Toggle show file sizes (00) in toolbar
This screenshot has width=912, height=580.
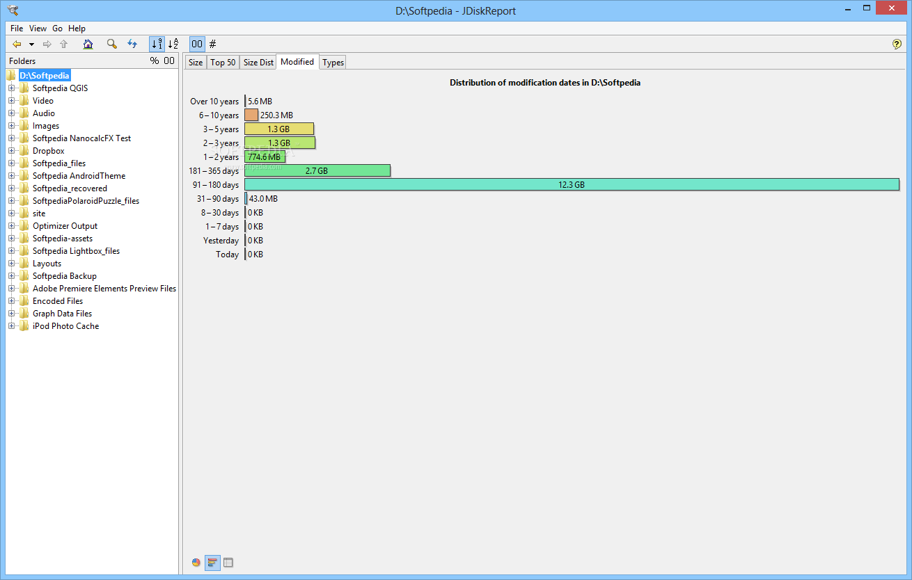point(198,44)
